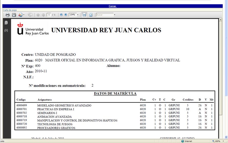Click the Nº modificaciones en automatrícula label

(x=57, y=86)
